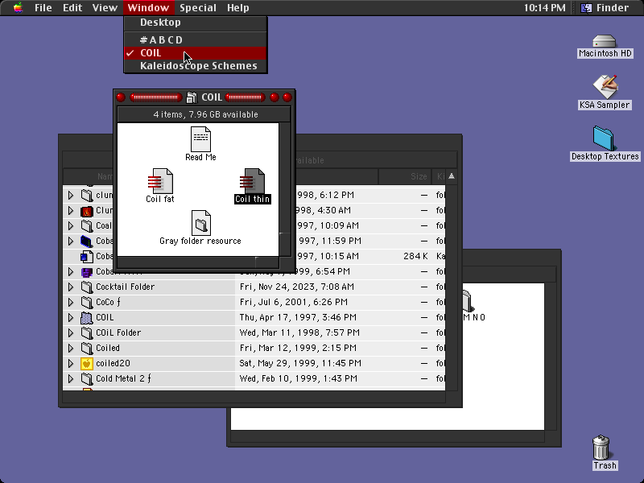Select the Macintosh HD drive icon

pos(605,42)
